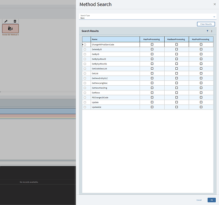Click the Cancel link
219x205 pixels.
pyautogui.click(x=199, y=200)
